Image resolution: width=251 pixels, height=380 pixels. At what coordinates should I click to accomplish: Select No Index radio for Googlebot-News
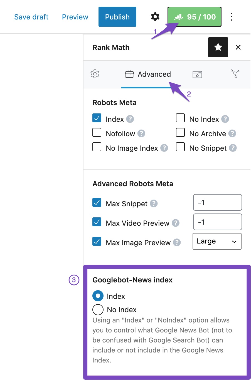click(98, 309)
